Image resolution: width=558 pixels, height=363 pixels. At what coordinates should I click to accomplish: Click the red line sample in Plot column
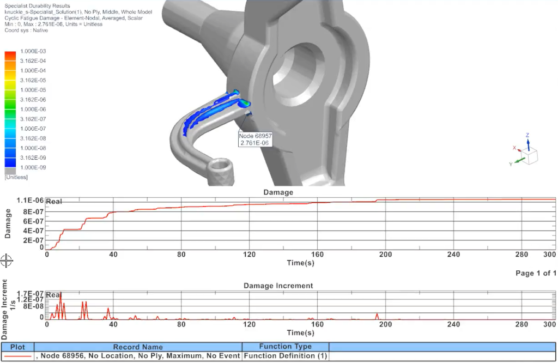tap(17, 356)
